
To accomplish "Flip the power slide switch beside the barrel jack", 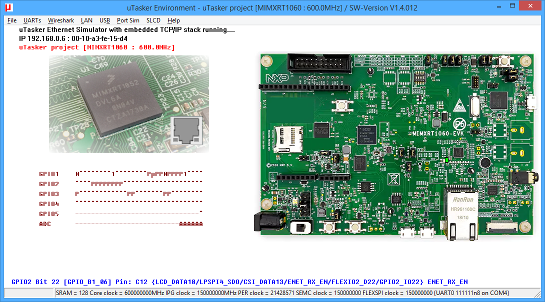I will [x=300, y=228].
